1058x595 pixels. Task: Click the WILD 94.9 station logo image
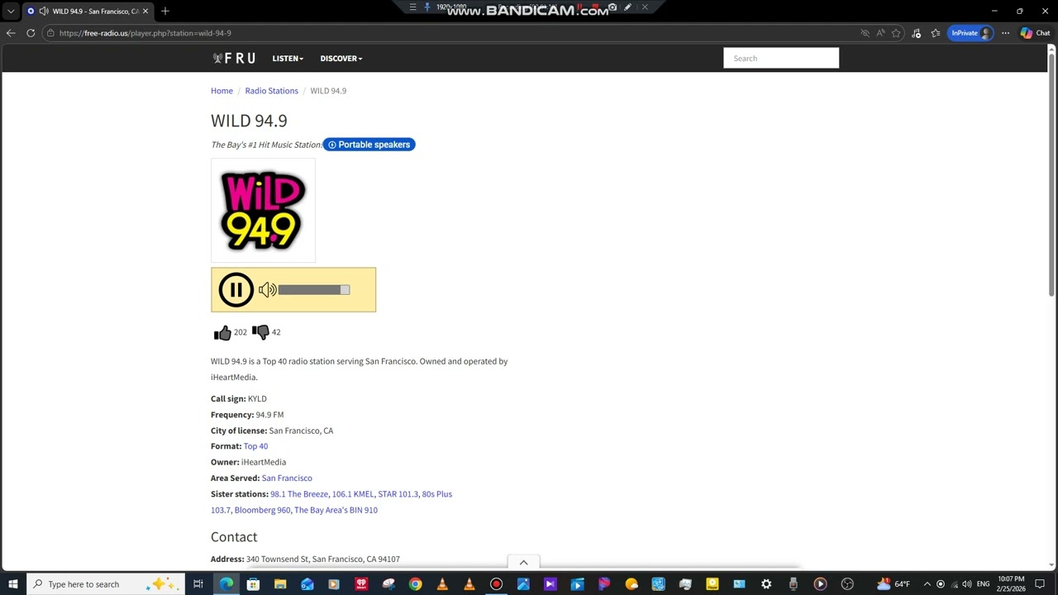263,211
